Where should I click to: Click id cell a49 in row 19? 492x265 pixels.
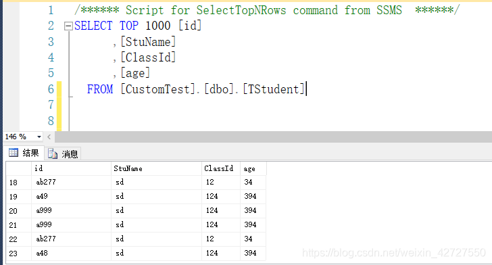pyautogui.click(x=71, y=197)
